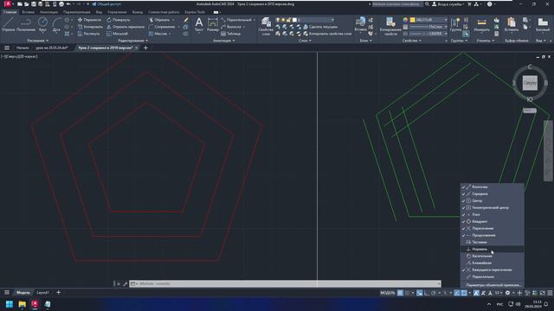This screenshot has height=311, width=554.
Task: Expand the Annotation (Аннотации) panel
Action: click(x=224, y=41)
